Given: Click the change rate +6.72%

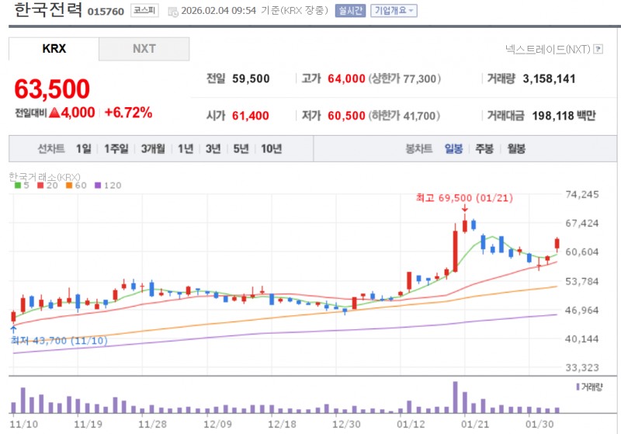Looking at the screenshot, I should point(128,113).
